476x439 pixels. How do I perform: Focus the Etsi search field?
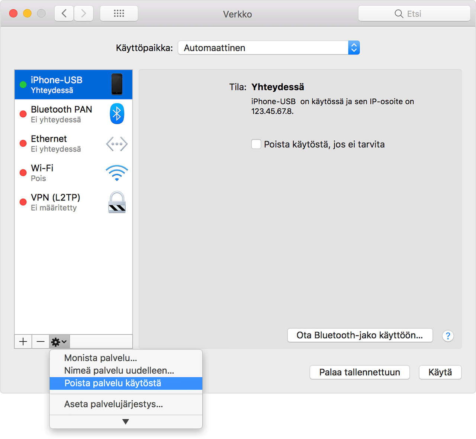coord(414,14)
